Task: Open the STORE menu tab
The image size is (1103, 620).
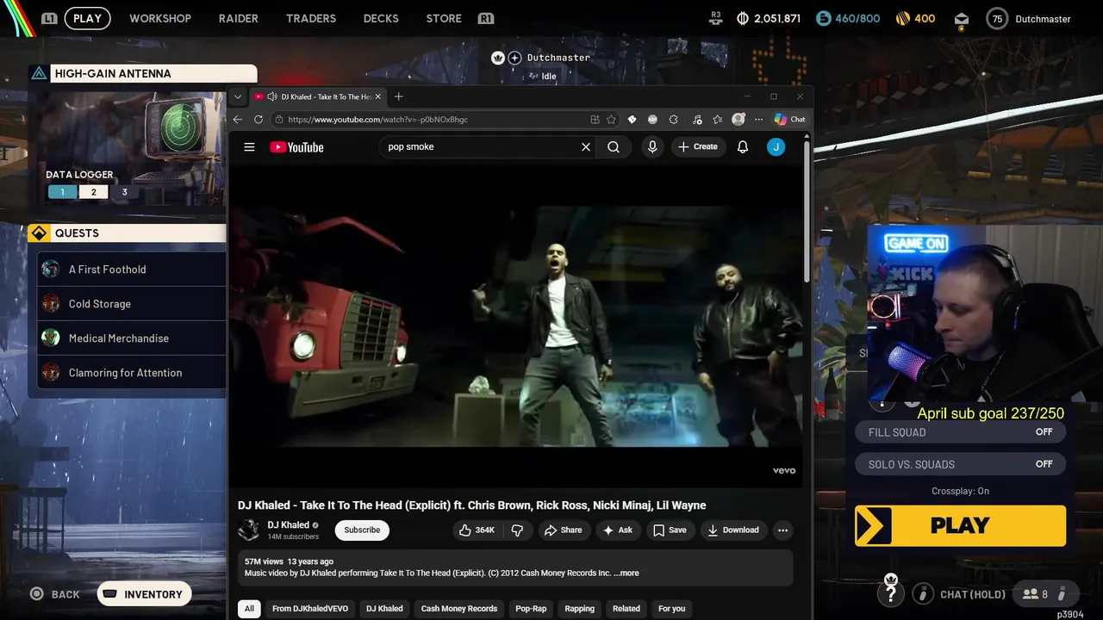Action: tap(444, 18)
